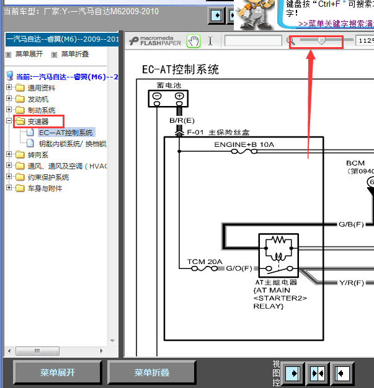Screen dimensions: 374x388
Task: Click the EC-AT控制系统 document icon
Action: click(x=30, y=132)
